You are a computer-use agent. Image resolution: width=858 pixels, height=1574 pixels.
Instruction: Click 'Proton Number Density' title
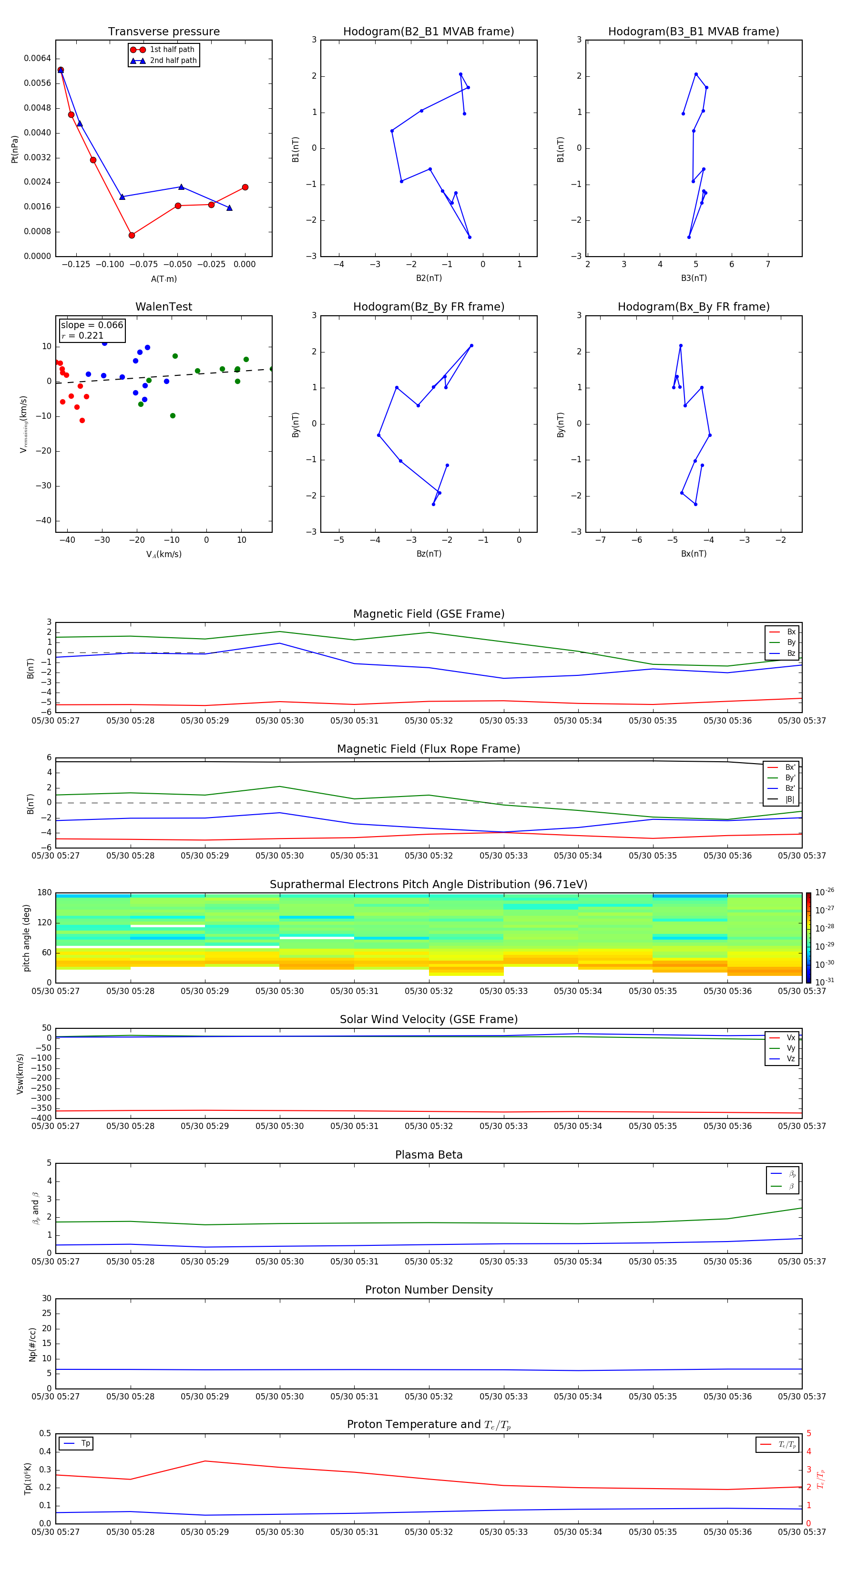click(x=429, y=1290)
